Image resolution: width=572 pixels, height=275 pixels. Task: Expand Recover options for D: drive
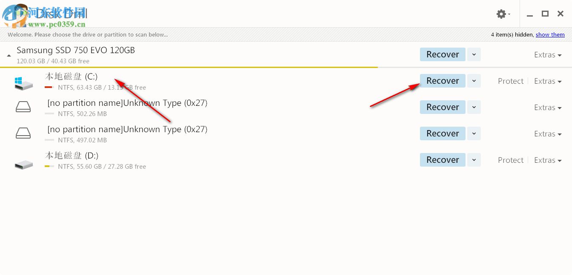pyautogui.click(x=474, y=160)
